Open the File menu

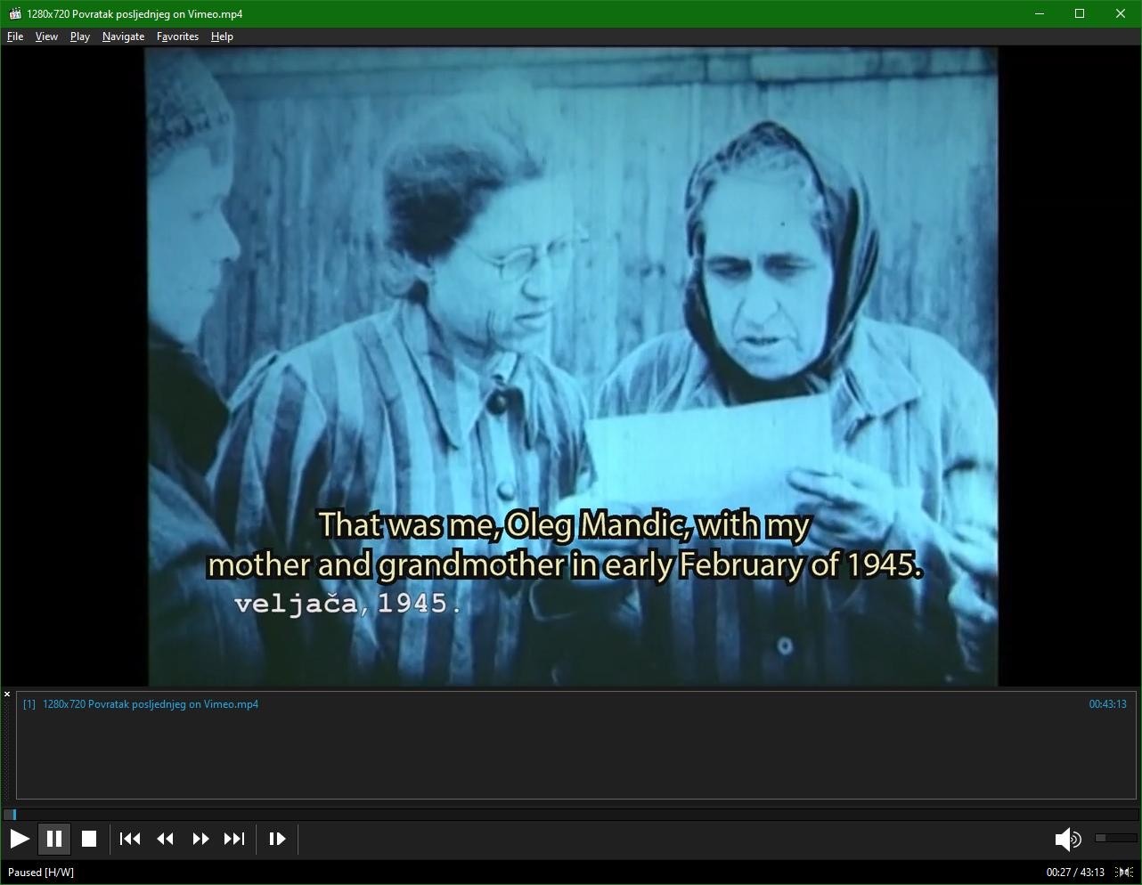coord(15,37)
